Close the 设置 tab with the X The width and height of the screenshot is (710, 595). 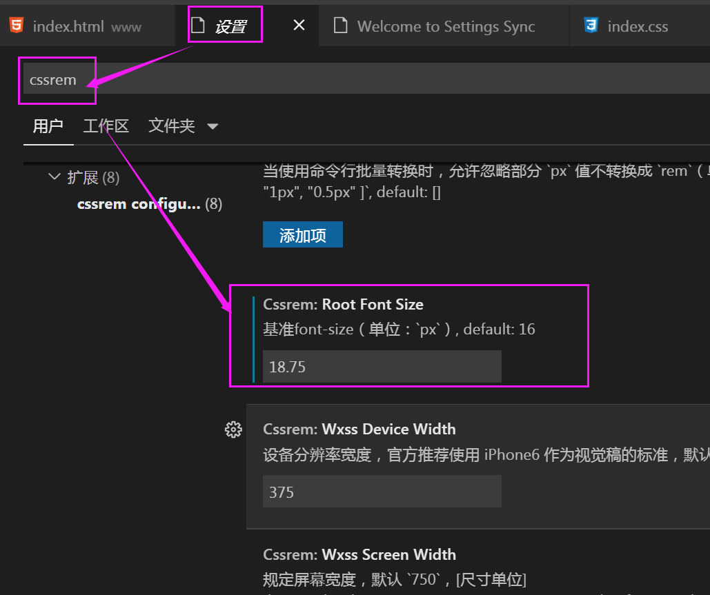pos(299,26)
